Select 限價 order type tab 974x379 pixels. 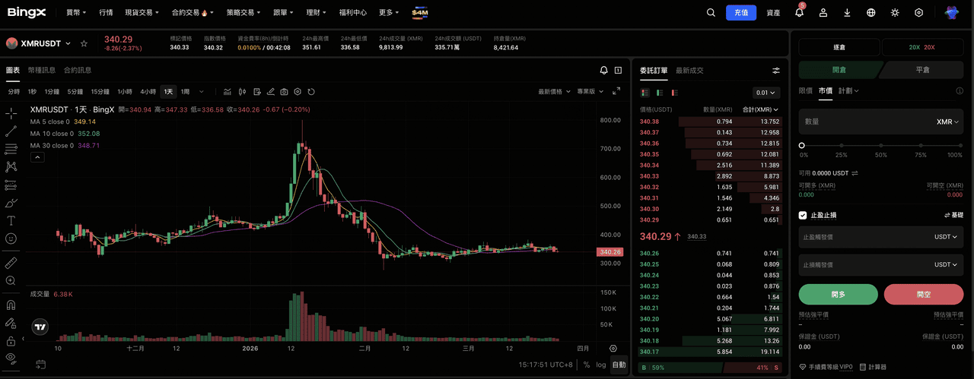click(x=805, y=91)
